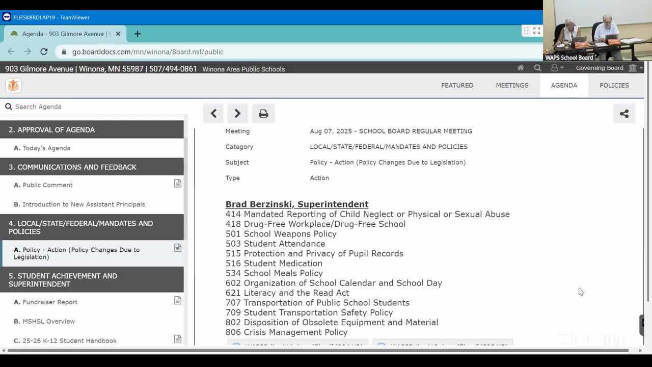Click policy 516 Student Medication text
652x367 pixels.
pyautogui.click(x=274, y=263)
